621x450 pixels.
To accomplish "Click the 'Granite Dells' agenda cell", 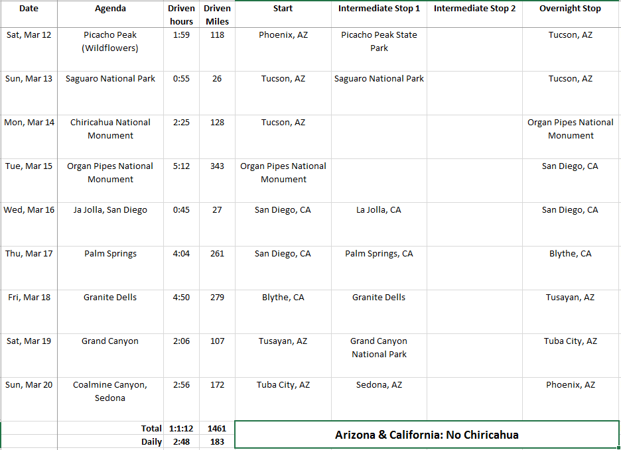I will point(110,298).
